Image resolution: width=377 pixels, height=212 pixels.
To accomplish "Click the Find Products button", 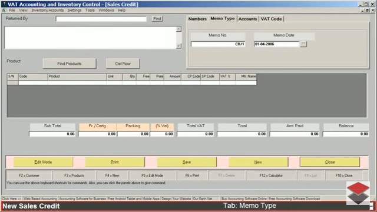I will [x=70, y=64].
